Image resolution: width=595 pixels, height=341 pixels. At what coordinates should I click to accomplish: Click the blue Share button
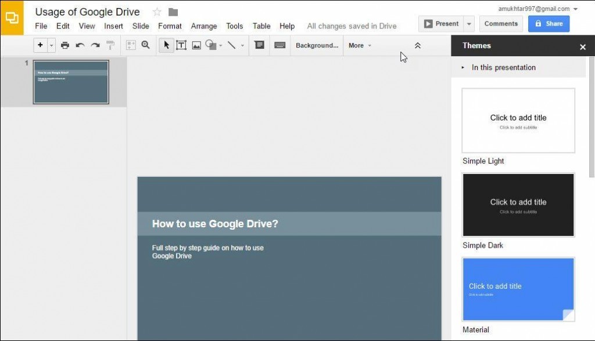(548, 24)
